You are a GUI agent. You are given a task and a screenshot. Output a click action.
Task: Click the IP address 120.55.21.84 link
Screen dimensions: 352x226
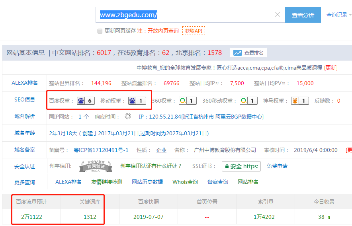pos(201,117)
